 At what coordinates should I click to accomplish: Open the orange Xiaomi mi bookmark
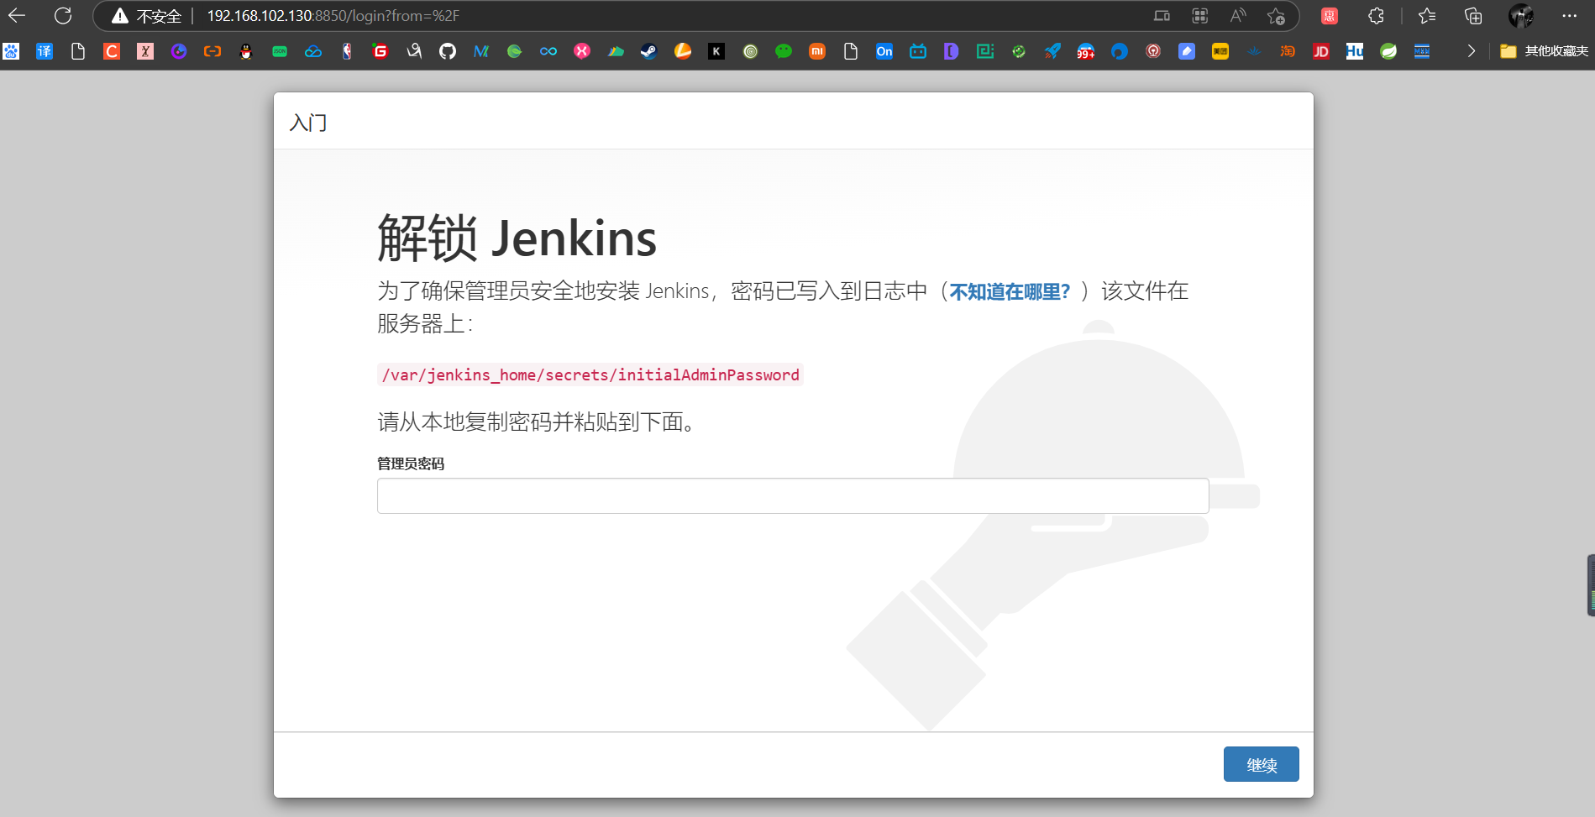(817, 51)
